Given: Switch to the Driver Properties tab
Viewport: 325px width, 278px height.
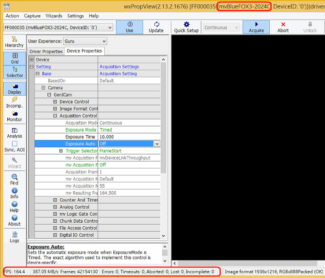Looking at the screenshot, I should [46, 51].
